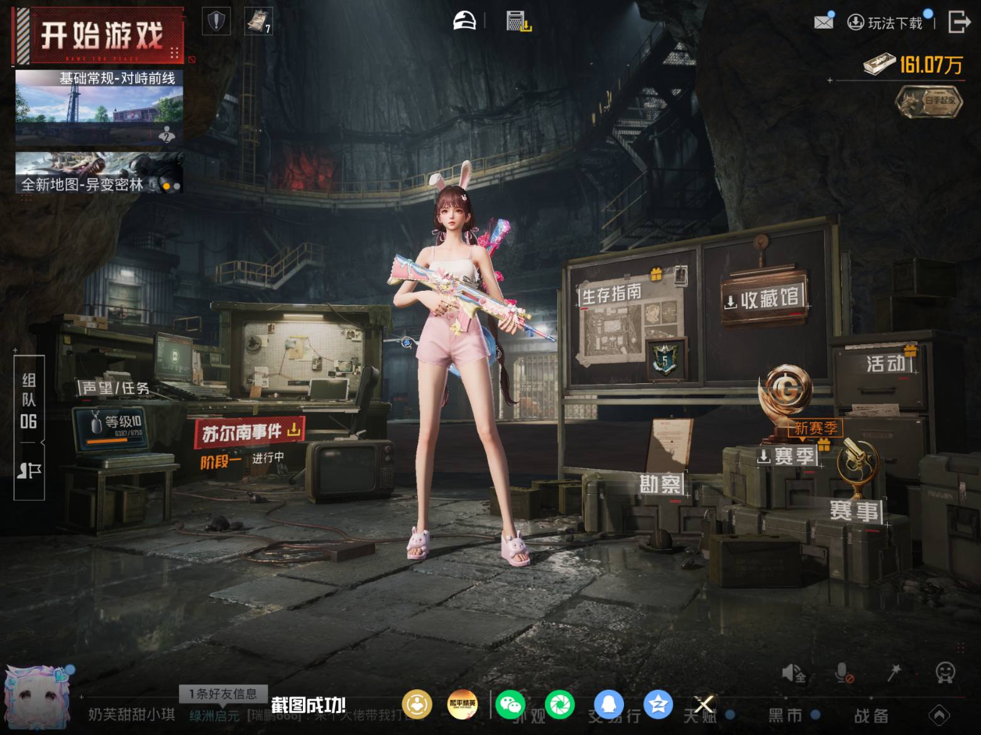This screenshot has width=981, height=735.
Task: Share to QQ Zone star icon
Action: pos(658,704)
